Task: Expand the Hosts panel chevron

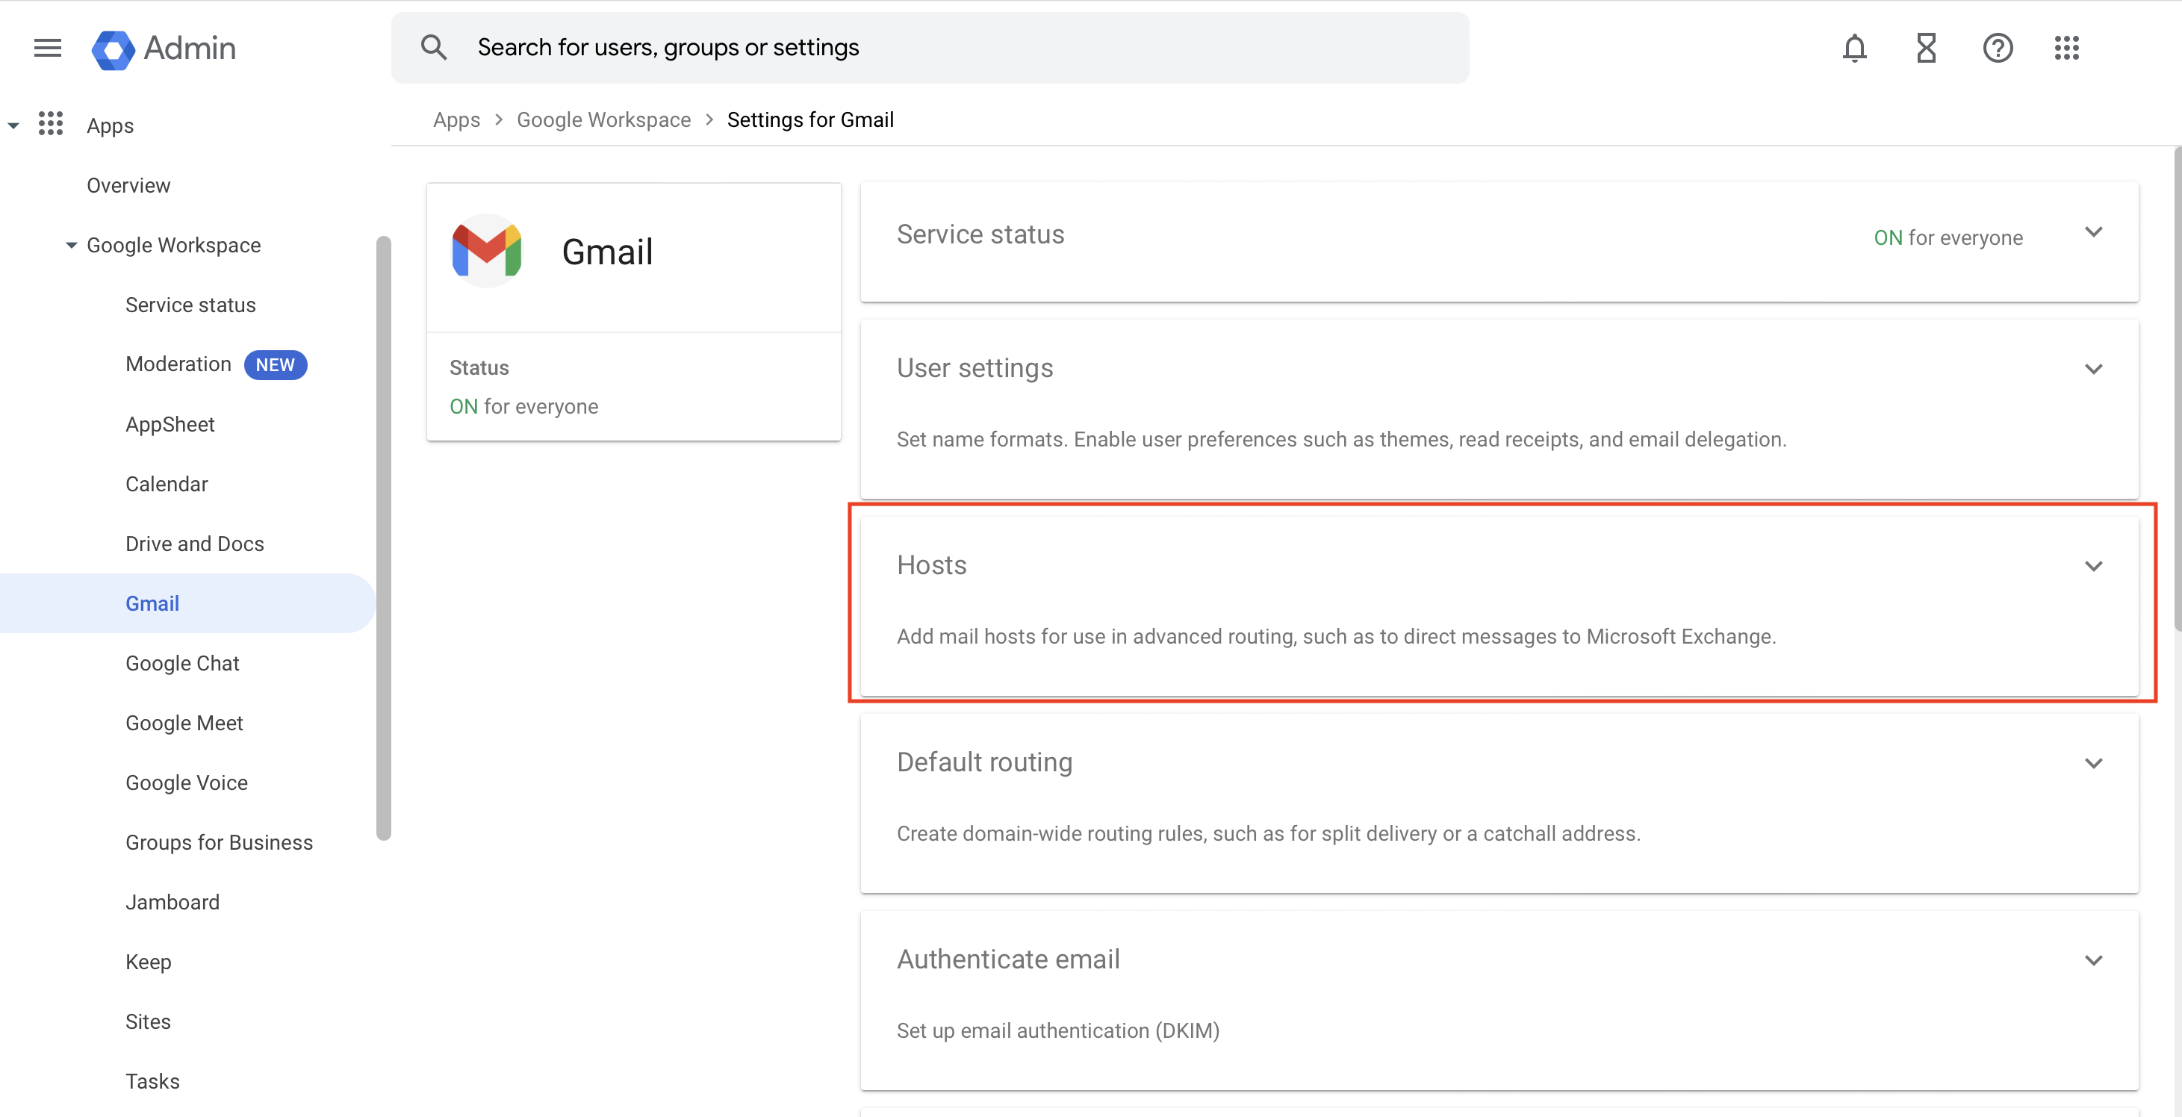Action: click(2093, 566)
